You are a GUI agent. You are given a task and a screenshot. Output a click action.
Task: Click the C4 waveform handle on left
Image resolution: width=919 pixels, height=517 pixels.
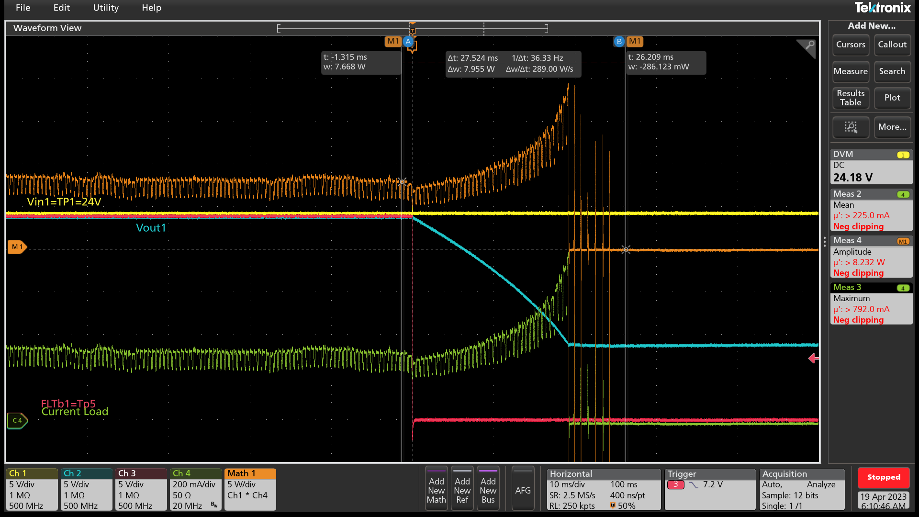click(x=17, y=421)
